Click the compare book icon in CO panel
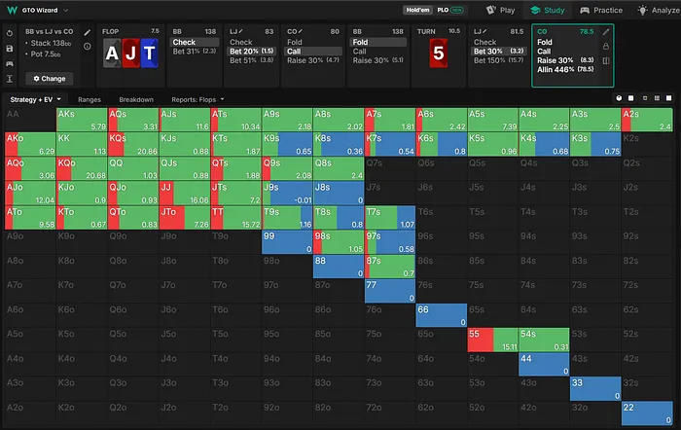Screen dimensions: 681x430 (x=606, y=61)
